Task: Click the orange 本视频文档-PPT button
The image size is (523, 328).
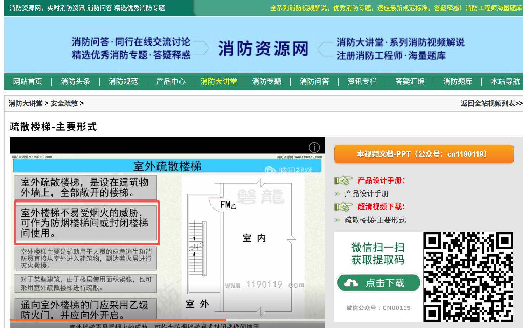Action: [x=424, y=154]
